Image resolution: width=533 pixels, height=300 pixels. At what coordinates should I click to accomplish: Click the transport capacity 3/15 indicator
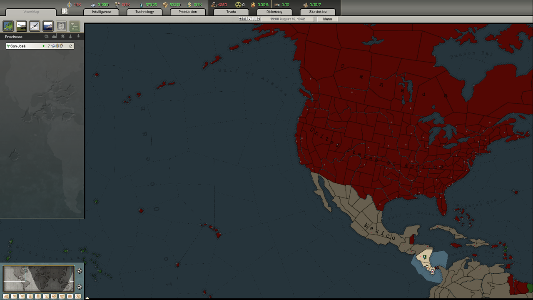coord(282,5)
